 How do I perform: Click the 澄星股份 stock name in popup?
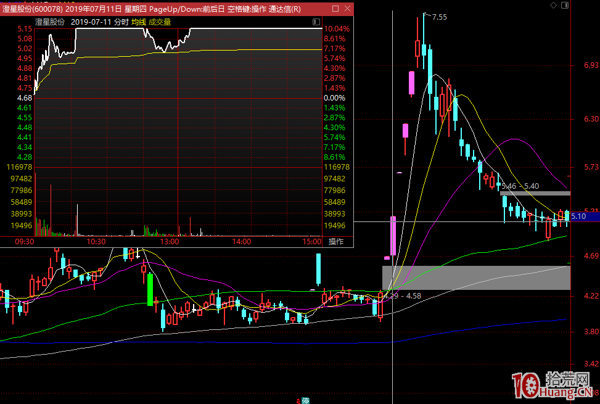(50, 22)
